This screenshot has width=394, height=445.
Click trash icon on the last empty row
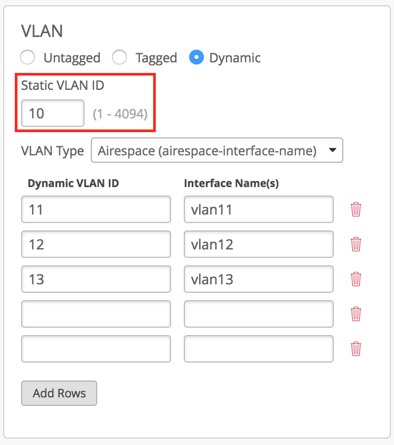(x=356, y=349)
